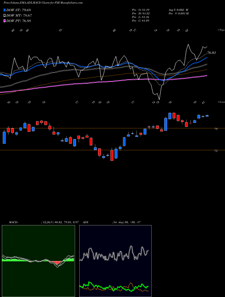
Task: Click the 79 price axis label
Action: pos(216,129)
